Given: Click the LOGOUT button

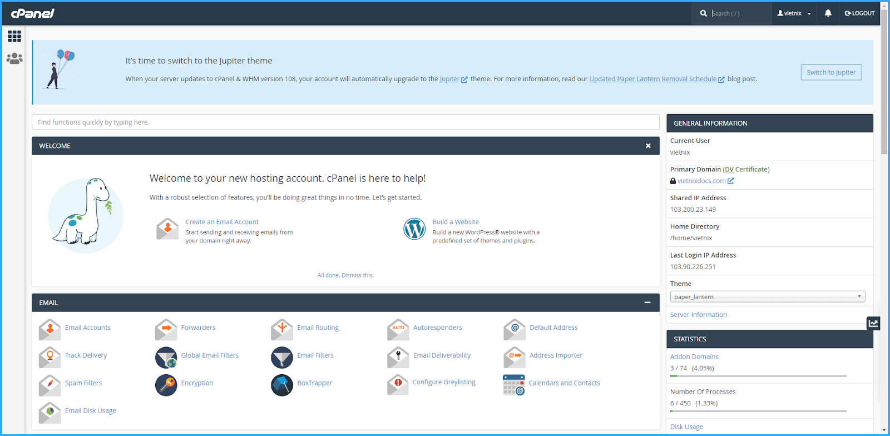Looking at the screenshot, I should coord(859,13).
